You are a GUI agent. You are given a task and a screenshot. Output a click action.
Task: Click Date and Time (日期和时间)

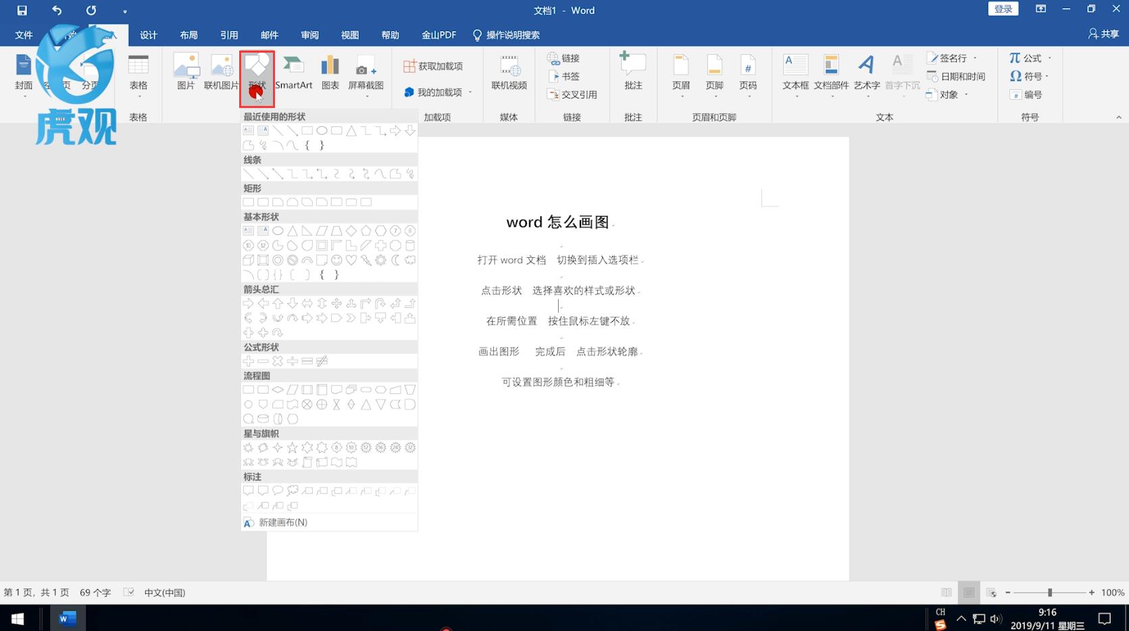[x=956, y=76]
